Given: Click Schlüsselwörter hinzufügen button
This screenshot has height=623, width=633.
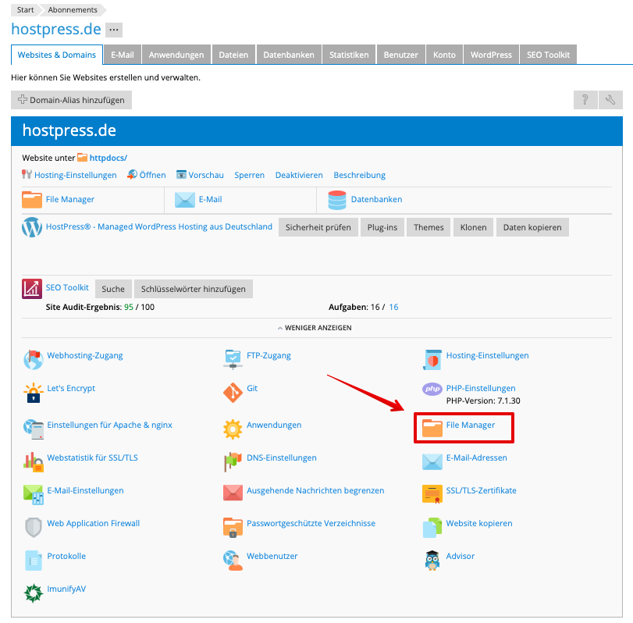Looking at the screenshot, I should (194, 289).
